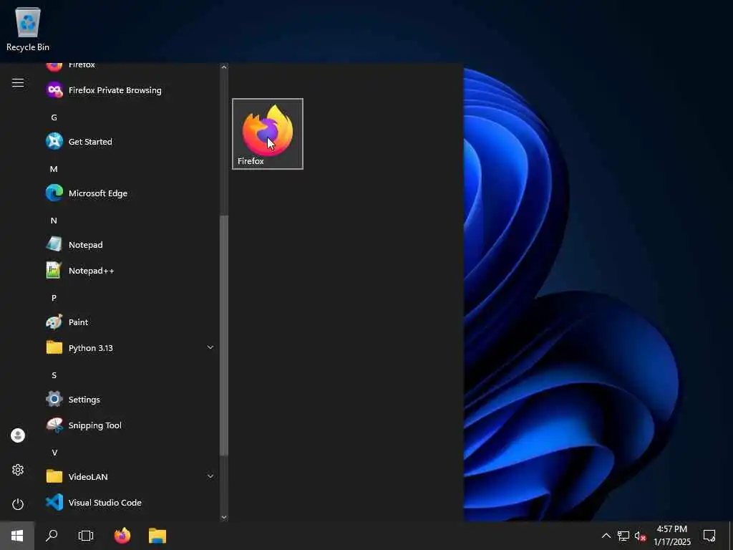Jump to letter G section header
The height and width of the screenshot is (550, 733).
tap(54, 117)
